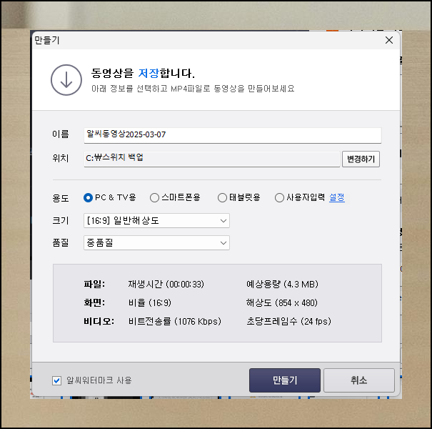432x429 pixels.
Task: Close the 만들기 dialog
Action: 389,40
